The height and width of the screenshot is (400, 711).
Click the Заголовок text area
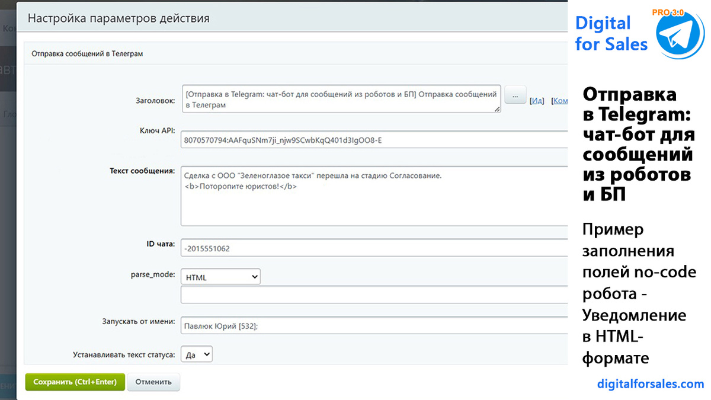[x=341, y=99]
